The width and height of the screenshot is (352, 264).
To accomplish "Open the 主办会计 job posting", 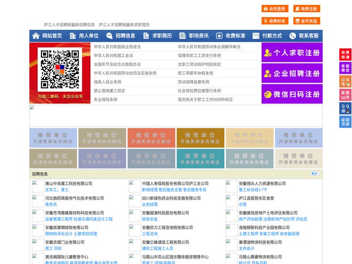I will point(246,248).
